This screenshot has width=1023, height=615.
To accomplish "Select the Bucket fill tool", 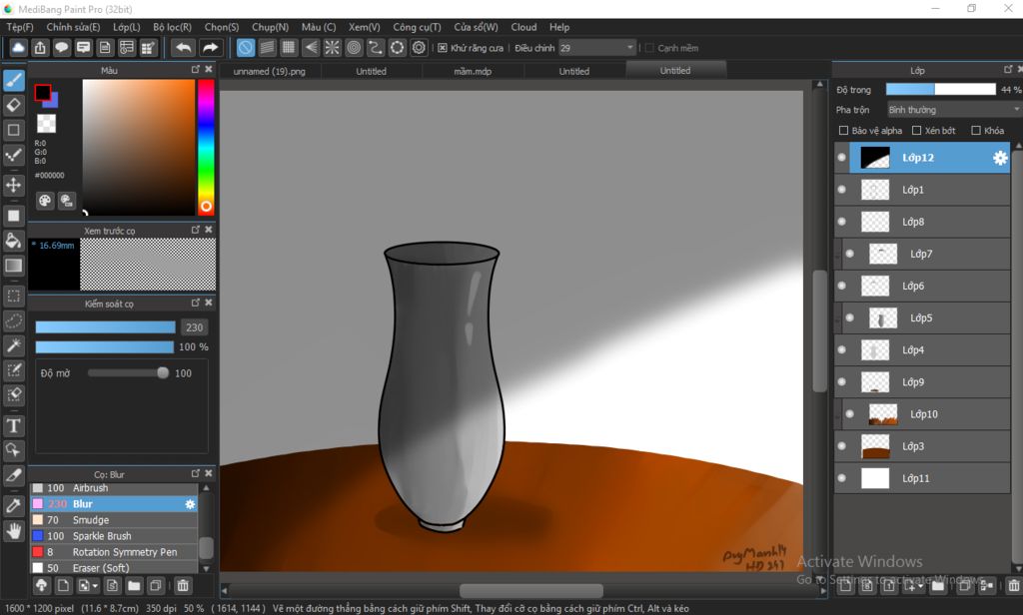I will (14, 240).
